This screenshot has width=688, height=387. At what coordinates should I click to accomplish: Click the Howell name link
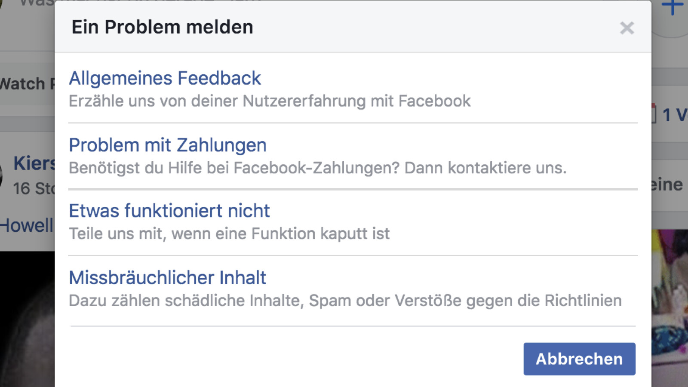[x=27, y=225]
